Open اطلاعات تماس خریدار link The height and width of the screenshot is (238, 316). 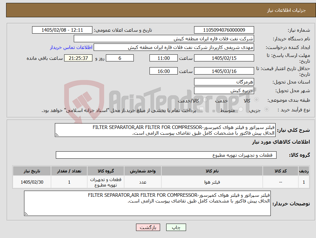point(71,47)
